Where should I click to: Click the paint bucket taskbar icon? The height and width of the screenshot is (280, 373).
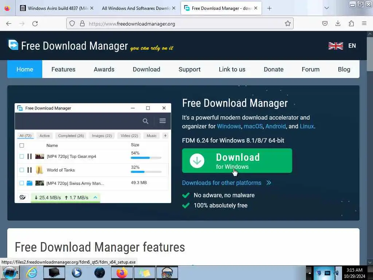tap(167, 273)
